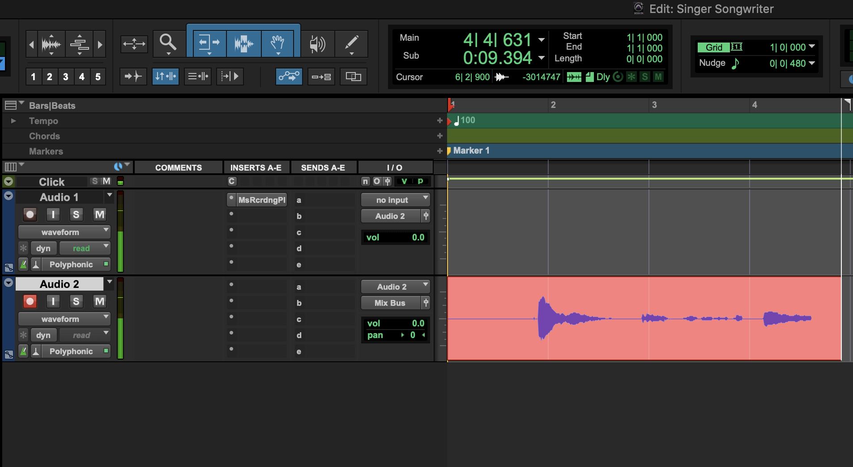The height and width of the screenshot is (467, 853).
Task: Click Audio 1 dyn voice selector
Action: click(x=43, y=248)
